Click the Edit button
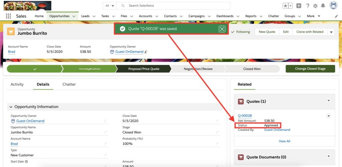The width and height of the screenshot is (342, 167). coord(286,32)
